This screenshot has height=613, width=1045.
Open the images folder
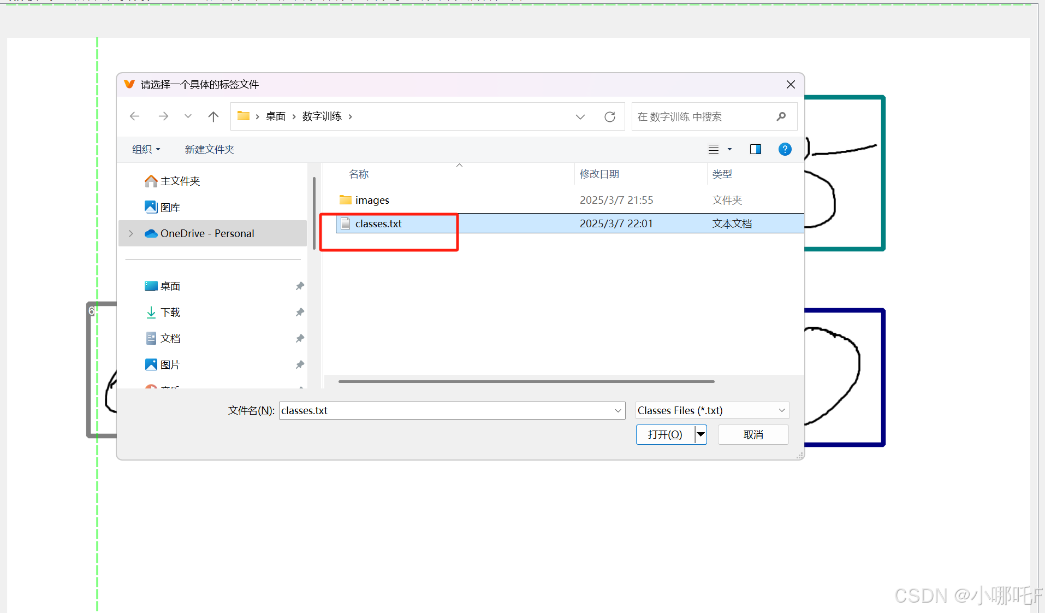tap(372, 200)
